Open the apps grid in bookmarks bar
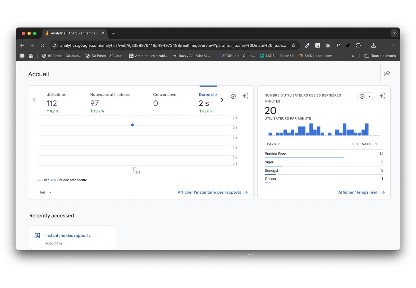The height and width of the screenshot is (288, 416). tap(31, 56)
